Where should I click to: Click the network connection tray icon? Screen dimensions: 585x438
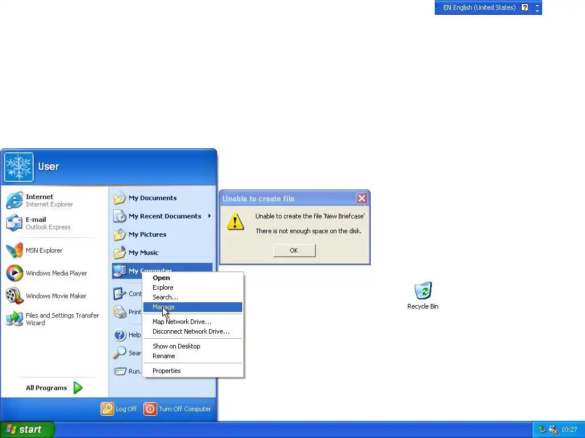(x=543, y=429)
